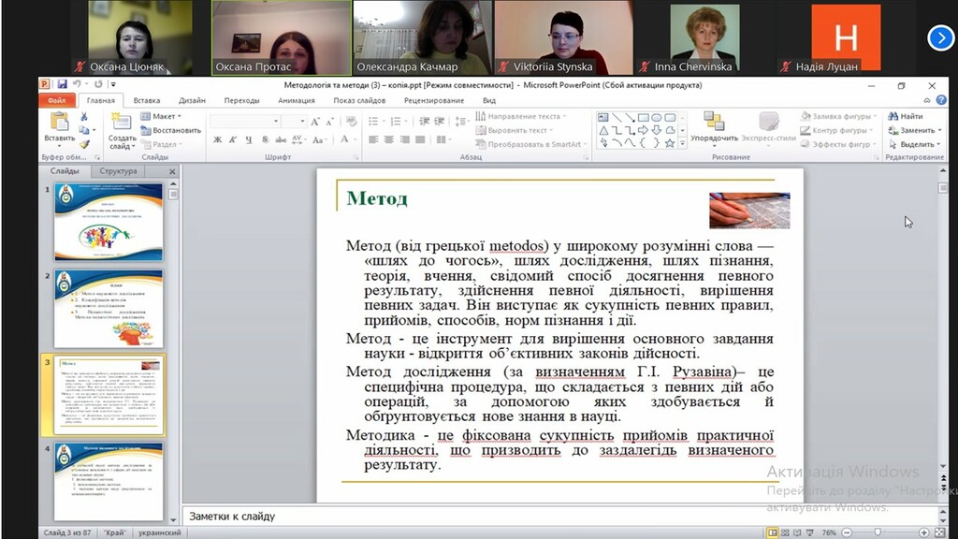Toggle italic (К) formatting
The height and width of the screenshot is (539, 958).
[x=232, y=140]
